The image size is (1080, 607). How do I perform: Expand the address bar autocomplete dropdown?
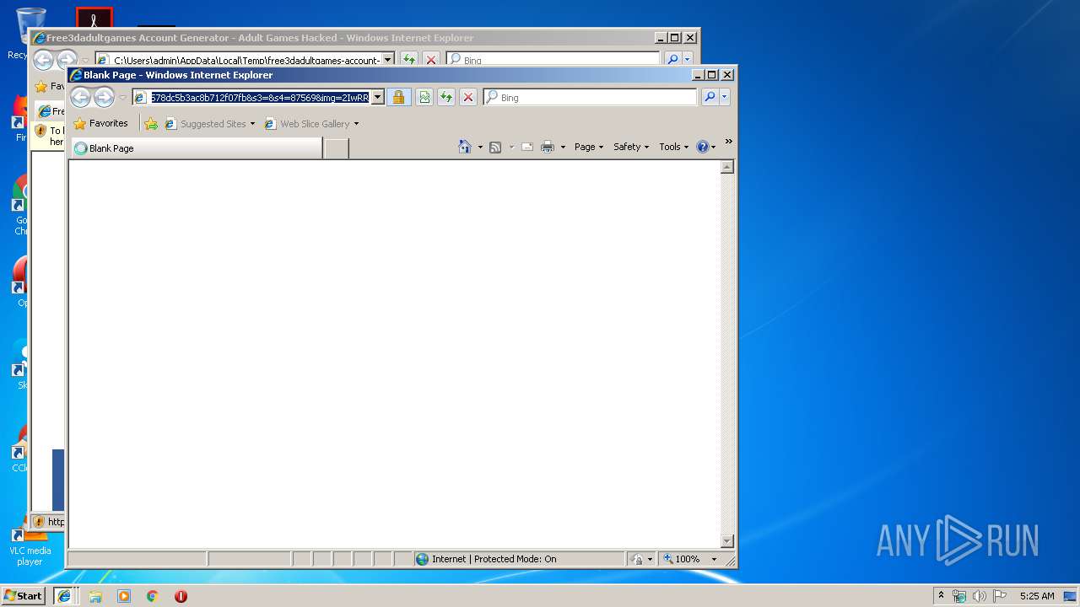pos(378,98)
